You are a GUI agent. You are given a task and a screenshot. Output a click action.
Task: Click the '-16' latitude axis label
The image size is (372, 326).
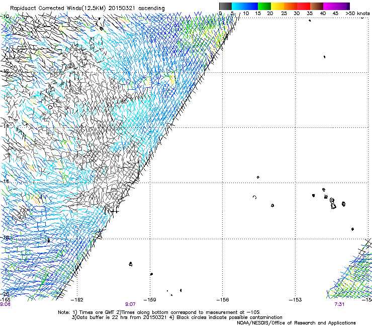[x=5, y=182]
